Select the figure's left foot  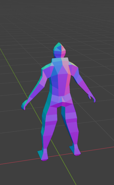[x=43, y=155]
